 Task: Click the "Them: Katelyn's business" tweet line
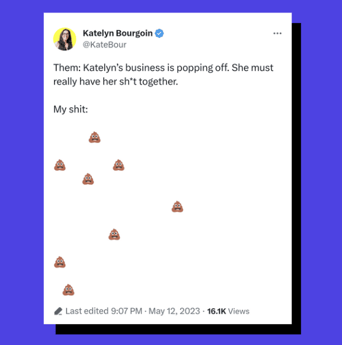[x=163, y=68]
